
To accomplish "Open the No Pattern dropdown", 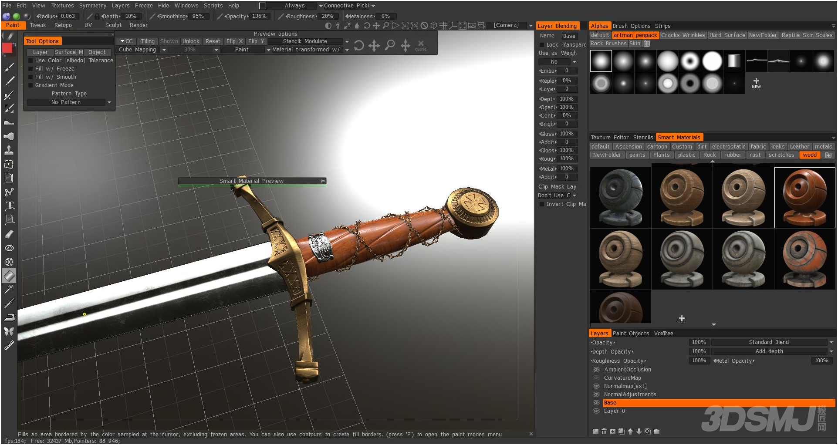I will 69,102.
